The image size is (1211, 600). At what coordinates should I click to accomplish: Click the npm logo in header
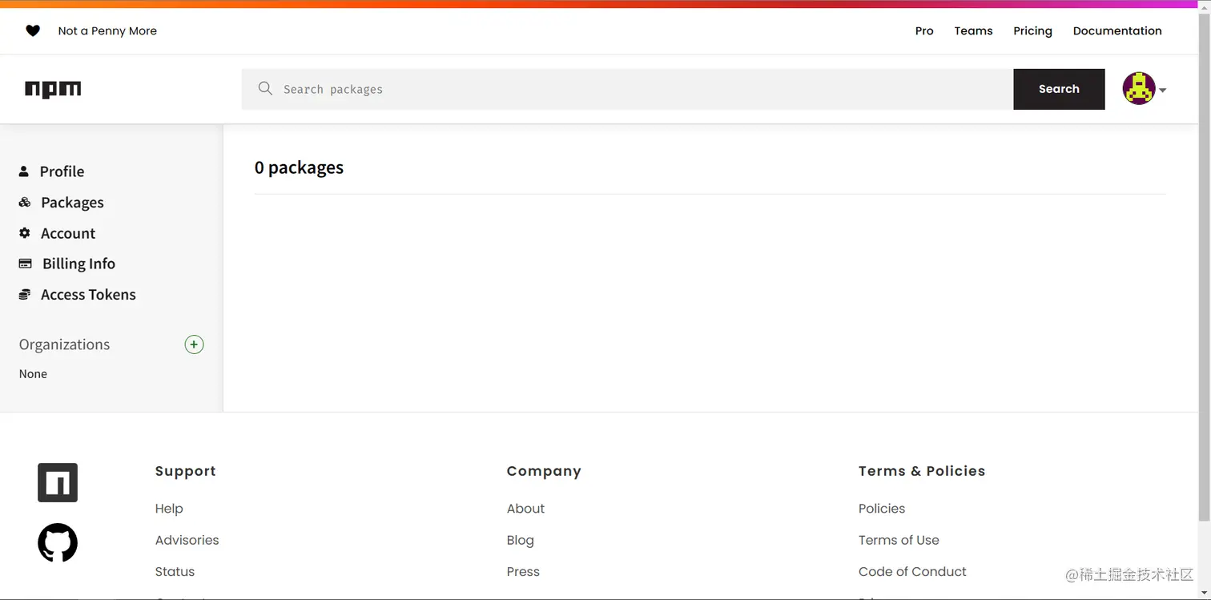(53, 89)
